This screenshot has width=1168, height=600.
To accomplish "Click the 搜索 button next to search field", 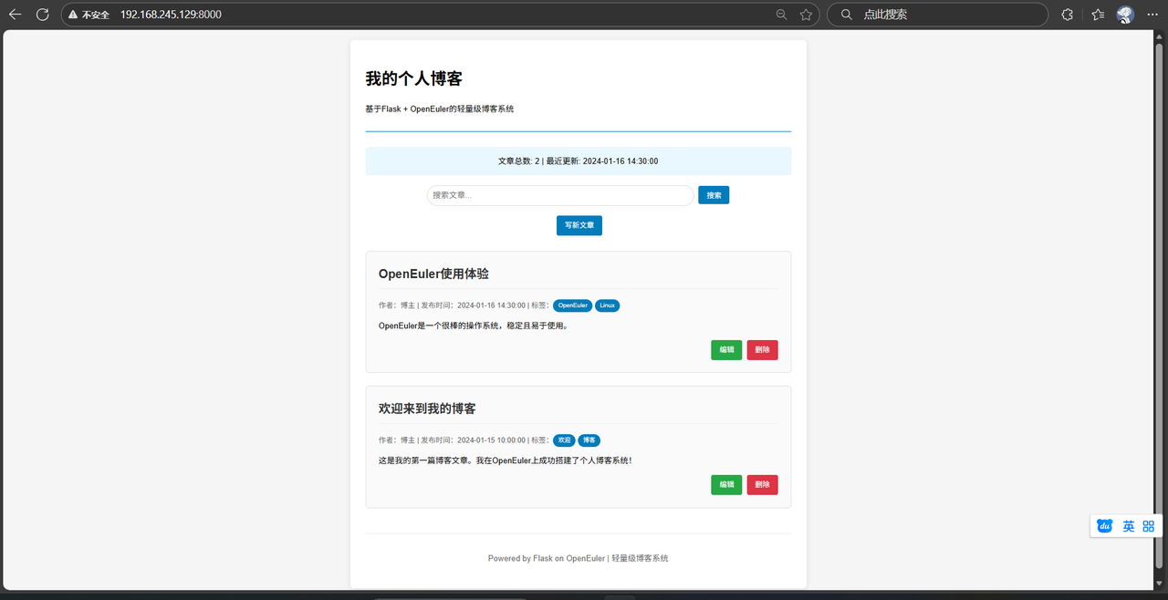I will (x=714, y=195).
